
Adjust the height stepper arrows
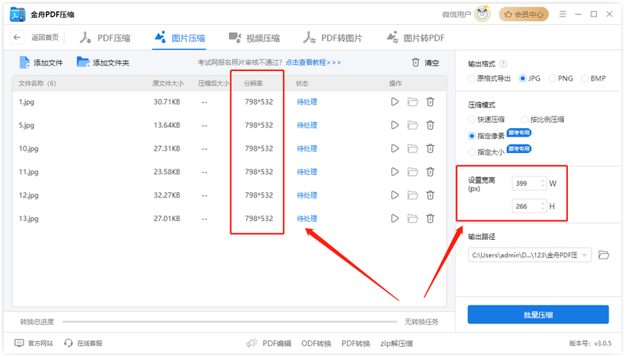tap(542, 206)
